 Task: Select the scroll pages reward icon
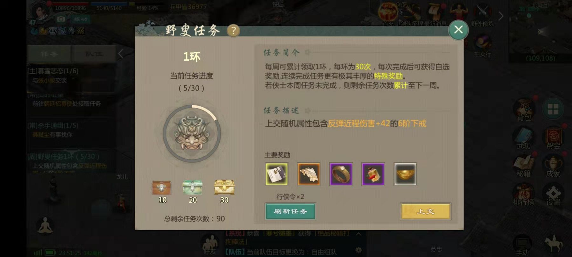[309, 174]
